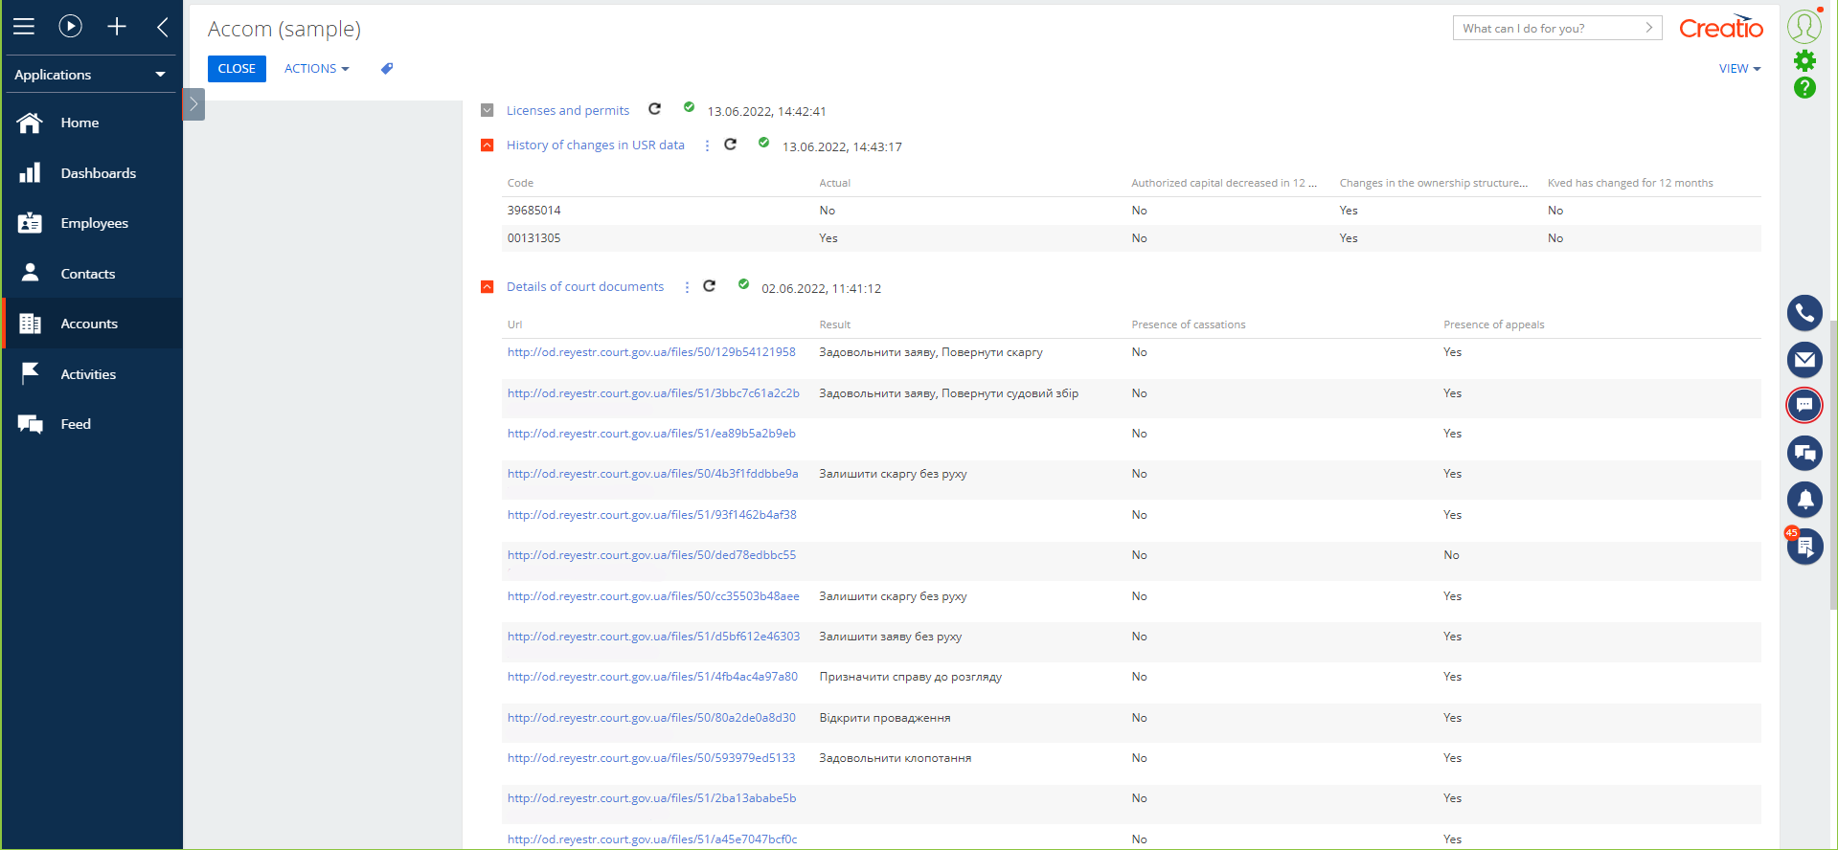Refresh Details of court documents section

tap(710, 286)
